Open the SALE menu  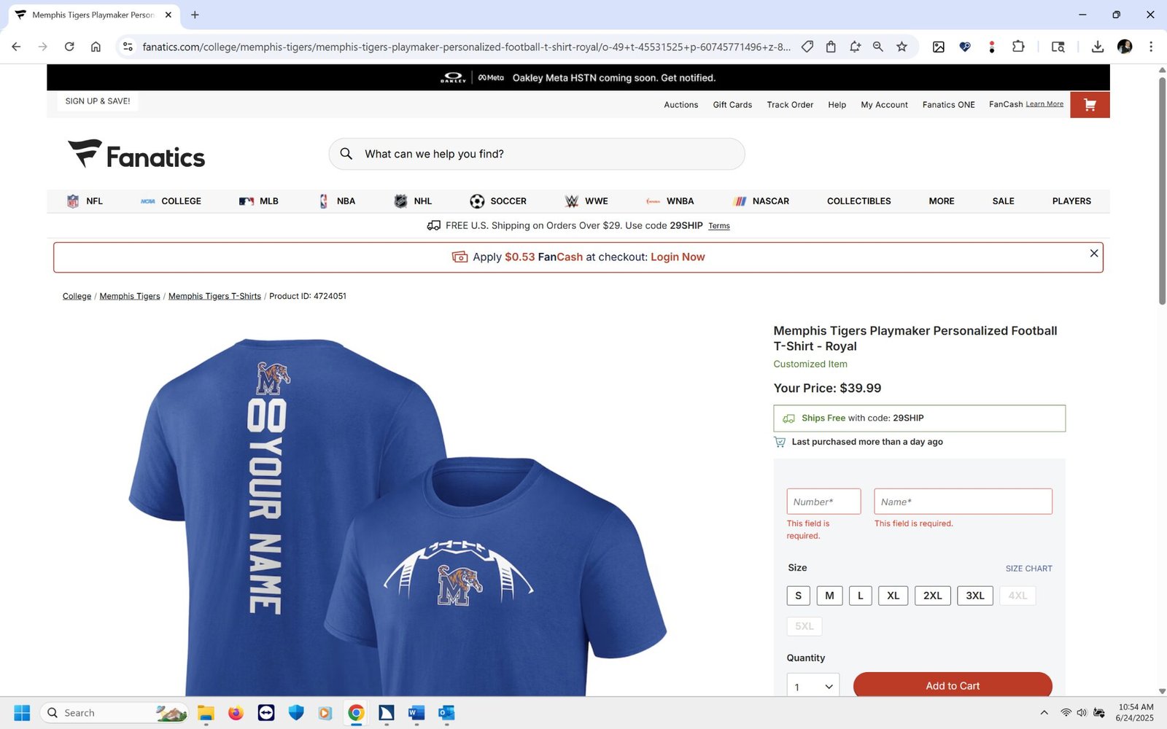1003,201
